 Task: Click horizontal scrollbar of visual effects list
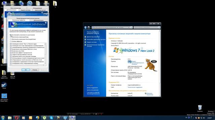27,65
